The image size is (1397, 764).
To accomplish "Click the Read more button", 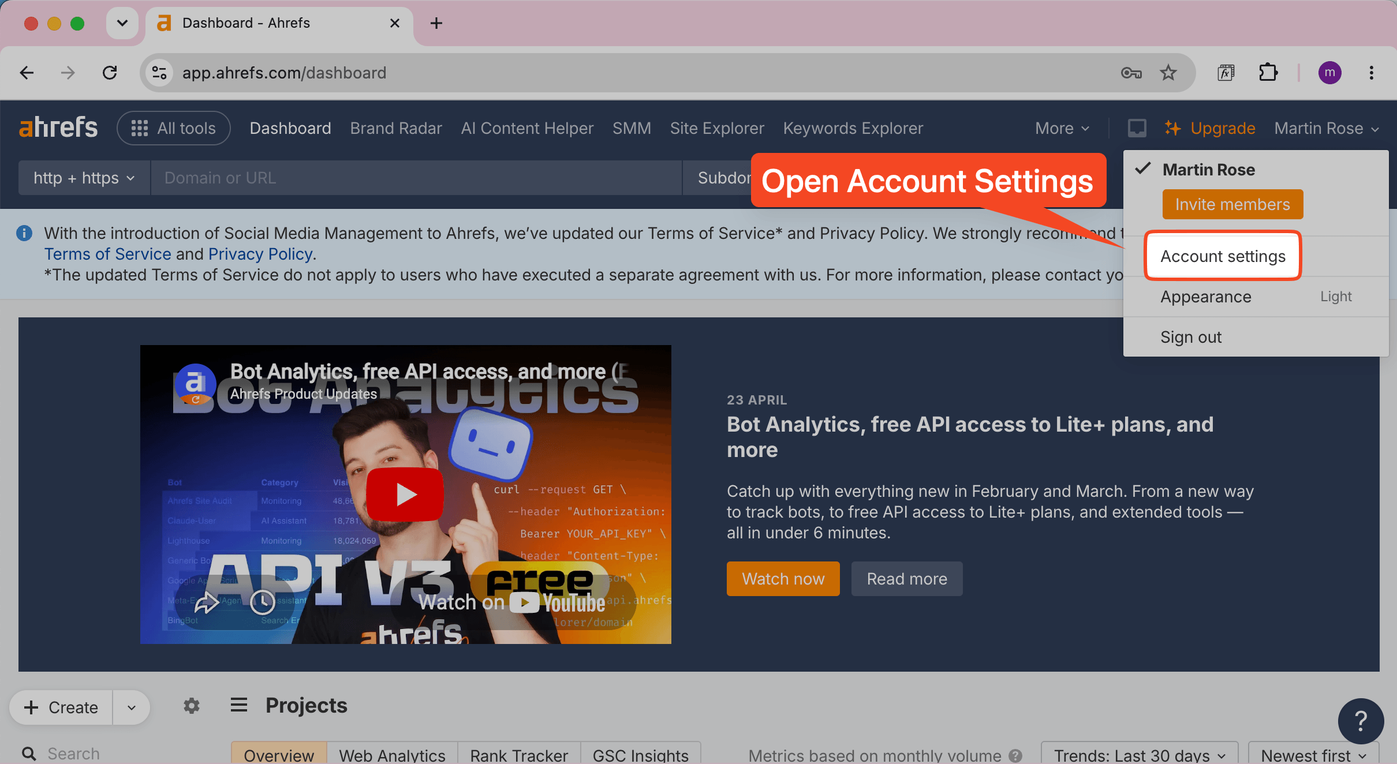I will [x=907, y=579].
